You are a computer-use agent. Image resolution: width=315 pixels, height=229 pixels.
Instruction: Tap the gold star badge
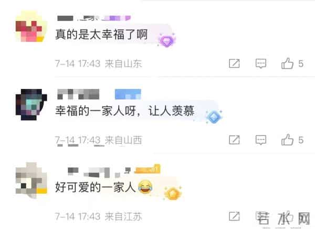point(173,193)
